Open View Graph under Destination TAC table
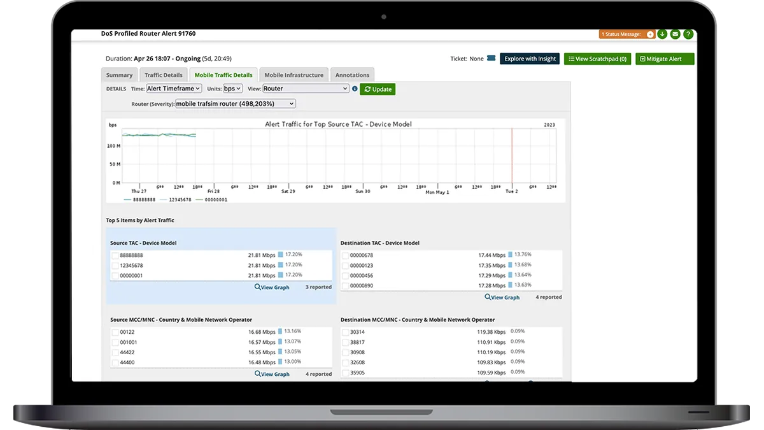Screen dimensions: 764x430 point(502,297)
